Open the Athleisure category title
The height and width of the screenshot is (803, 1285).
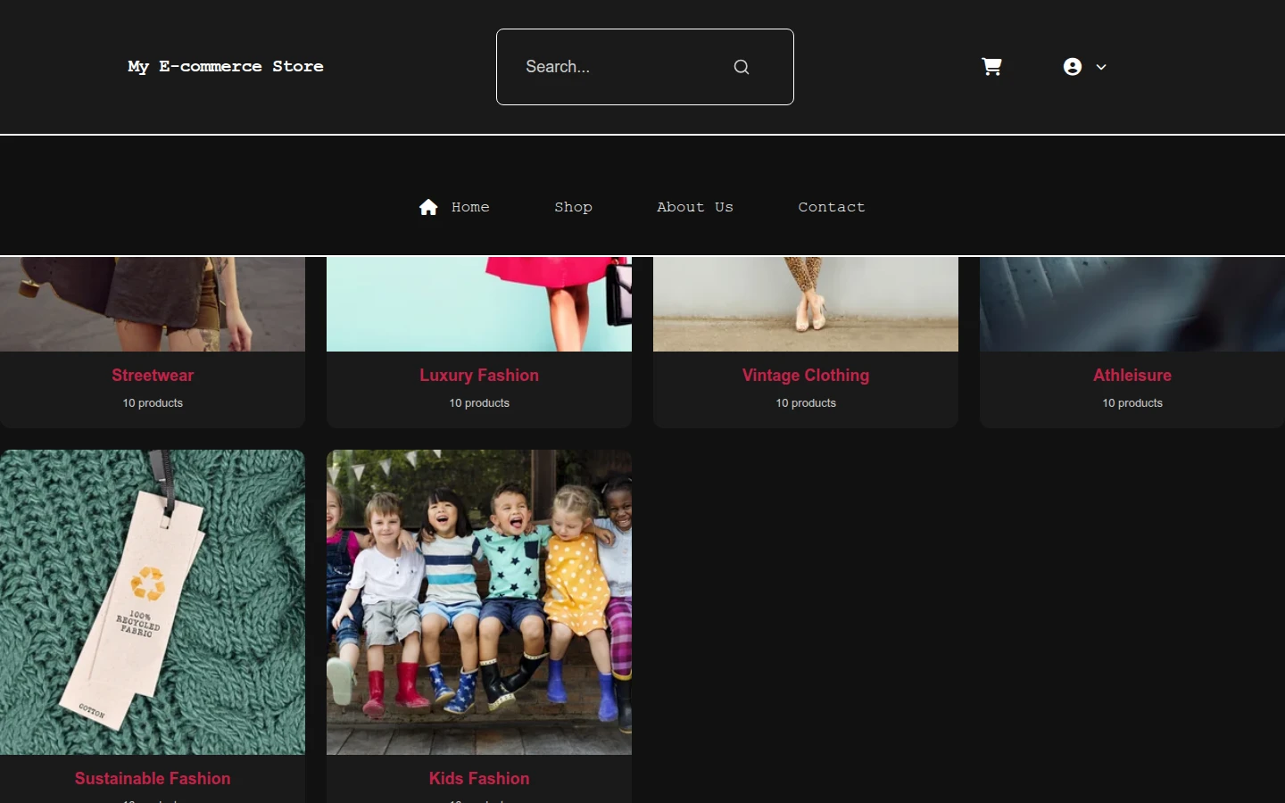click(x=1132, y=376)
